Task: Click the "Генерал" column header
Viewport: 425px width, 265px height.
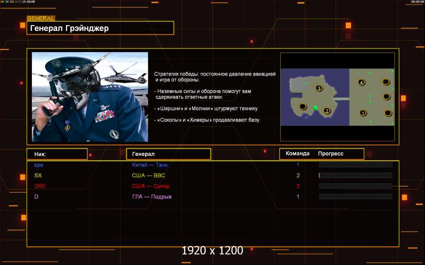Action: click(x=168, y=154)
